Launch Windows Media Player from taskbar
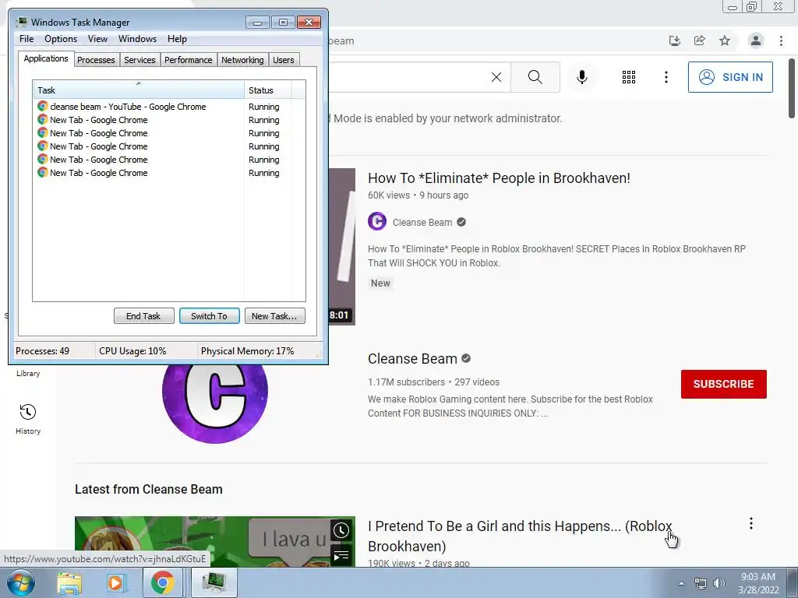Screen dimensions: 798x598 point(115,582)
